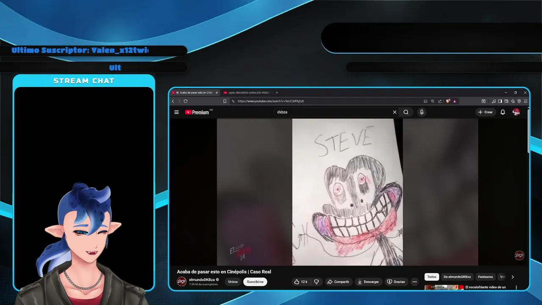Switch to the Acaba de pasar esto tab
Image resolution: width=542 pixels, height=305 pixels.
coord(196,93)
